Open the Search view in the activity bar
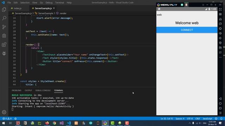 pyautogui.click(x=4, y=18)
